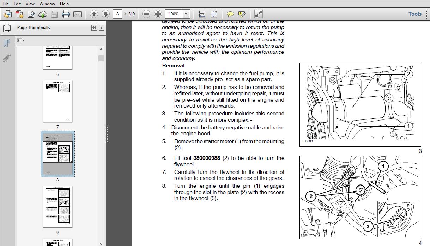This screenshot has width=430, height=246.
Task: Click the Save floppy disk icon
Action: pos(54,14)
